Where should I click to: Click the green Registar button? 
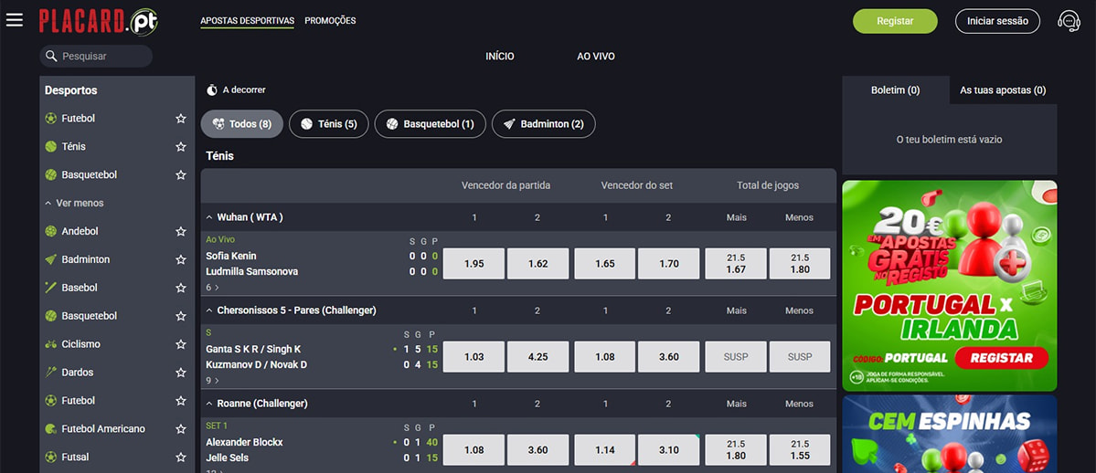click(894, 21)
